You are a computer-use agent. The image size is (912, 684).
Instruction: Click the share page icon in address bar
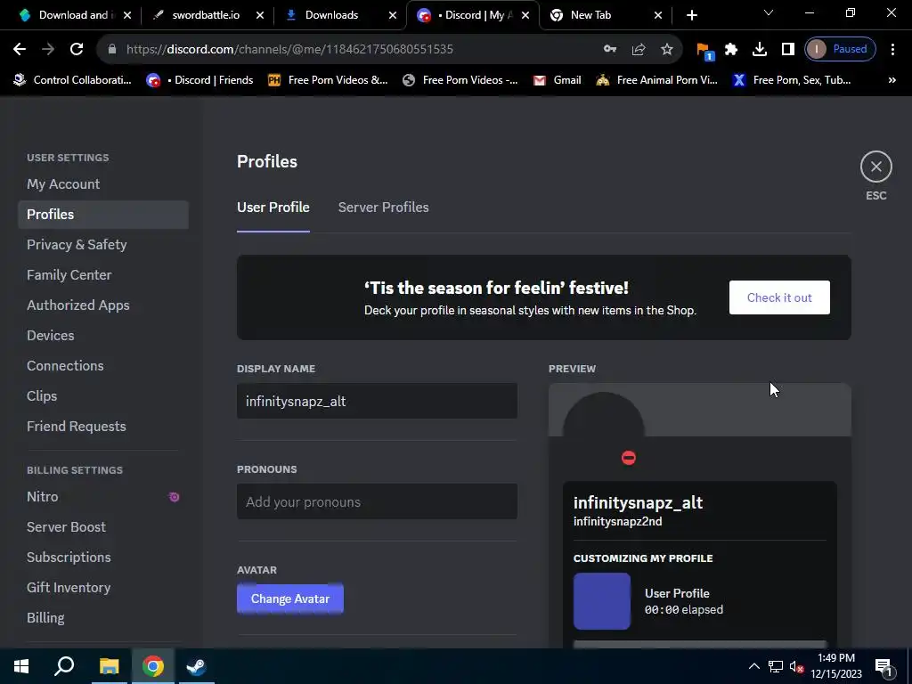(x=638, y=50)
